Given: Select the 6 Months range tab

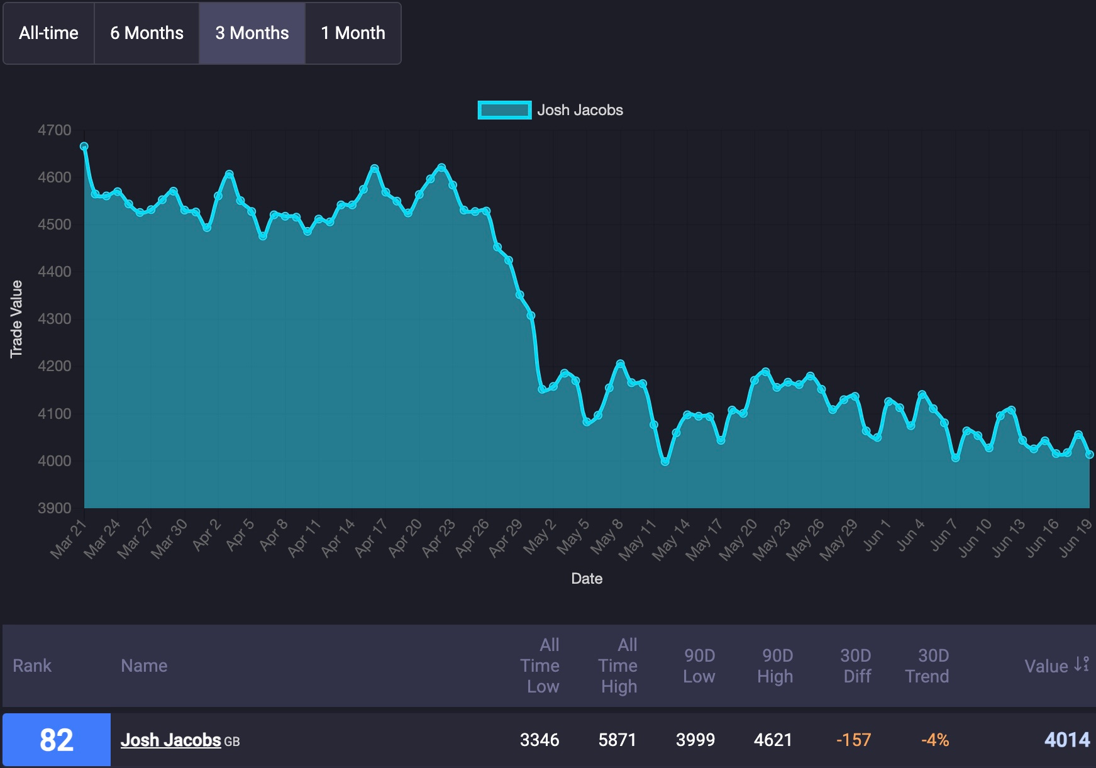Looking at the screenshot, I should click(x=147, y=33).
